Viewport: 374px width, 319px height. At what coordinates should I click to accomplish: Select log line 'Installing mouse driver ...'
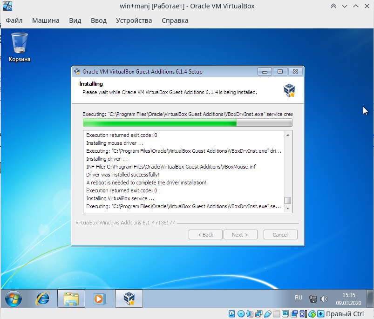(x=115, y=143)
